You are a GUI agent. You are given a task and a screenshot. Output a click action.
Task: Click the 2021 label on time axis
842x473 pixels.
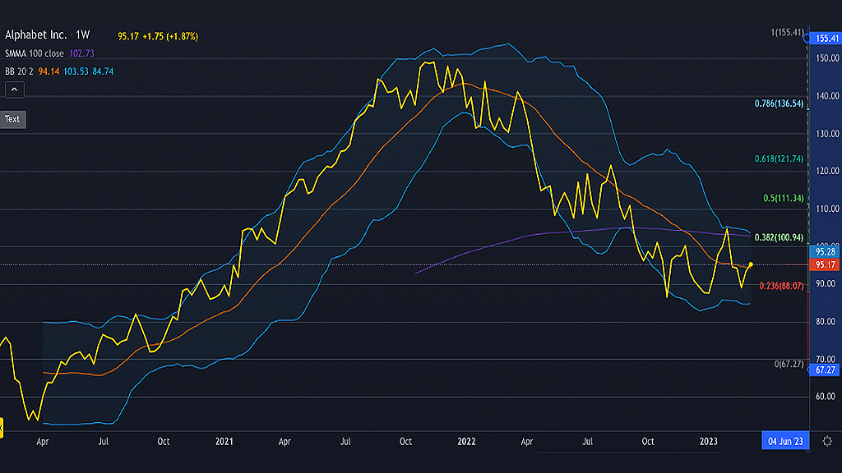[x=224, y=441]
